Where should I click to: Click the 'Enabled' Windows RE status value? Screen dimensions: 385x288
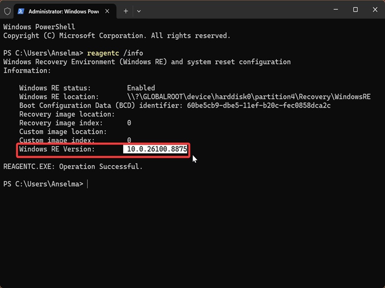pos(141,88)
